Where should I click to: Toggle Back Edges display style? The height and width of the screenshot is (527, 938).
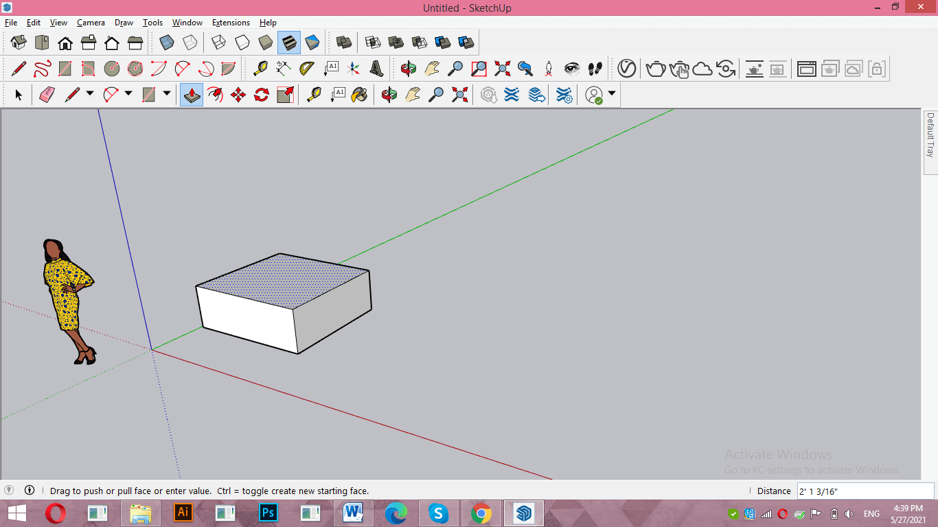point(190,43)
